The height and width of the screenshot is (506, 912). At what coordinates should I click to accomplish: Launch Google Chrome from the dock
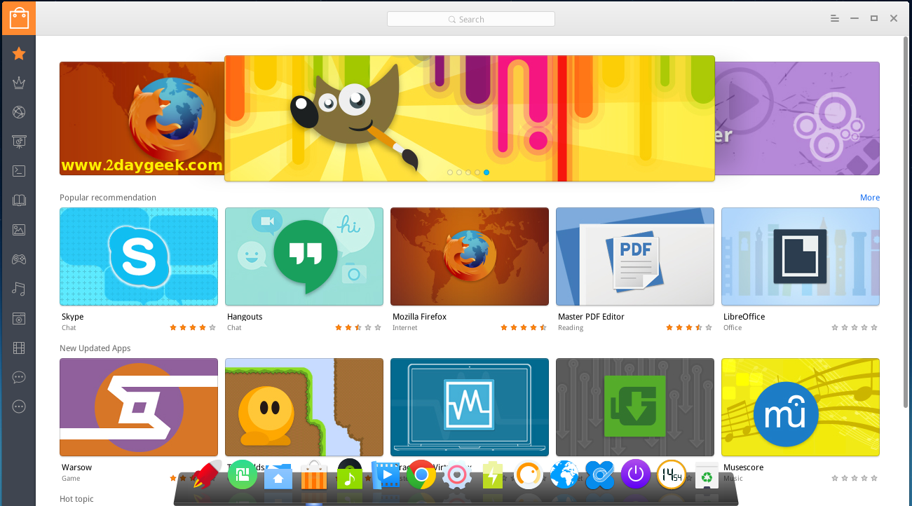[421, 475]
